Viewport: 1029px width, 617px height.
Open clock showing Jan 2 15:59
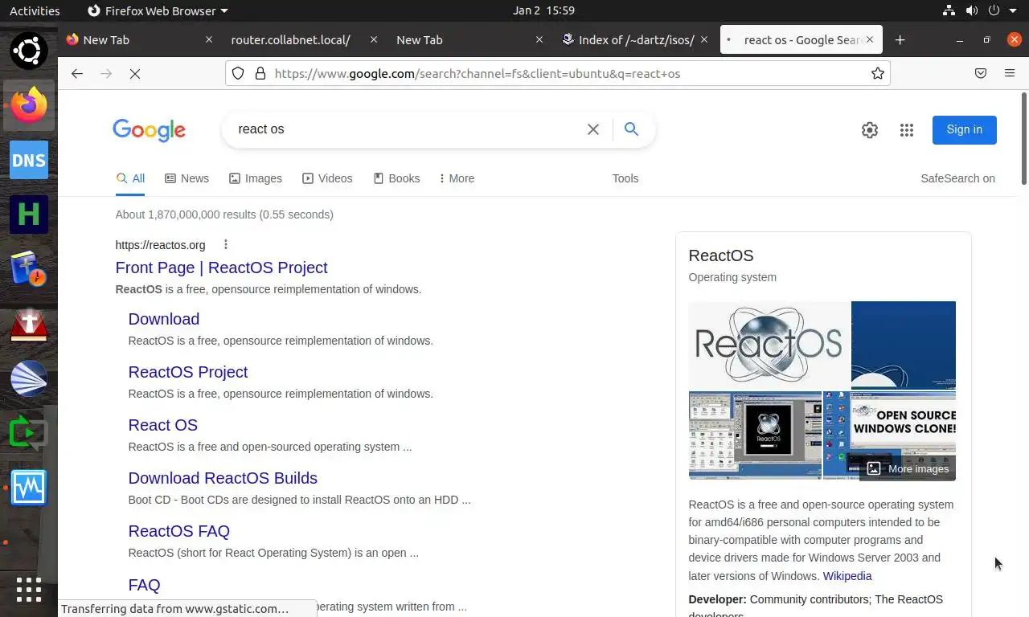[543, 10]
